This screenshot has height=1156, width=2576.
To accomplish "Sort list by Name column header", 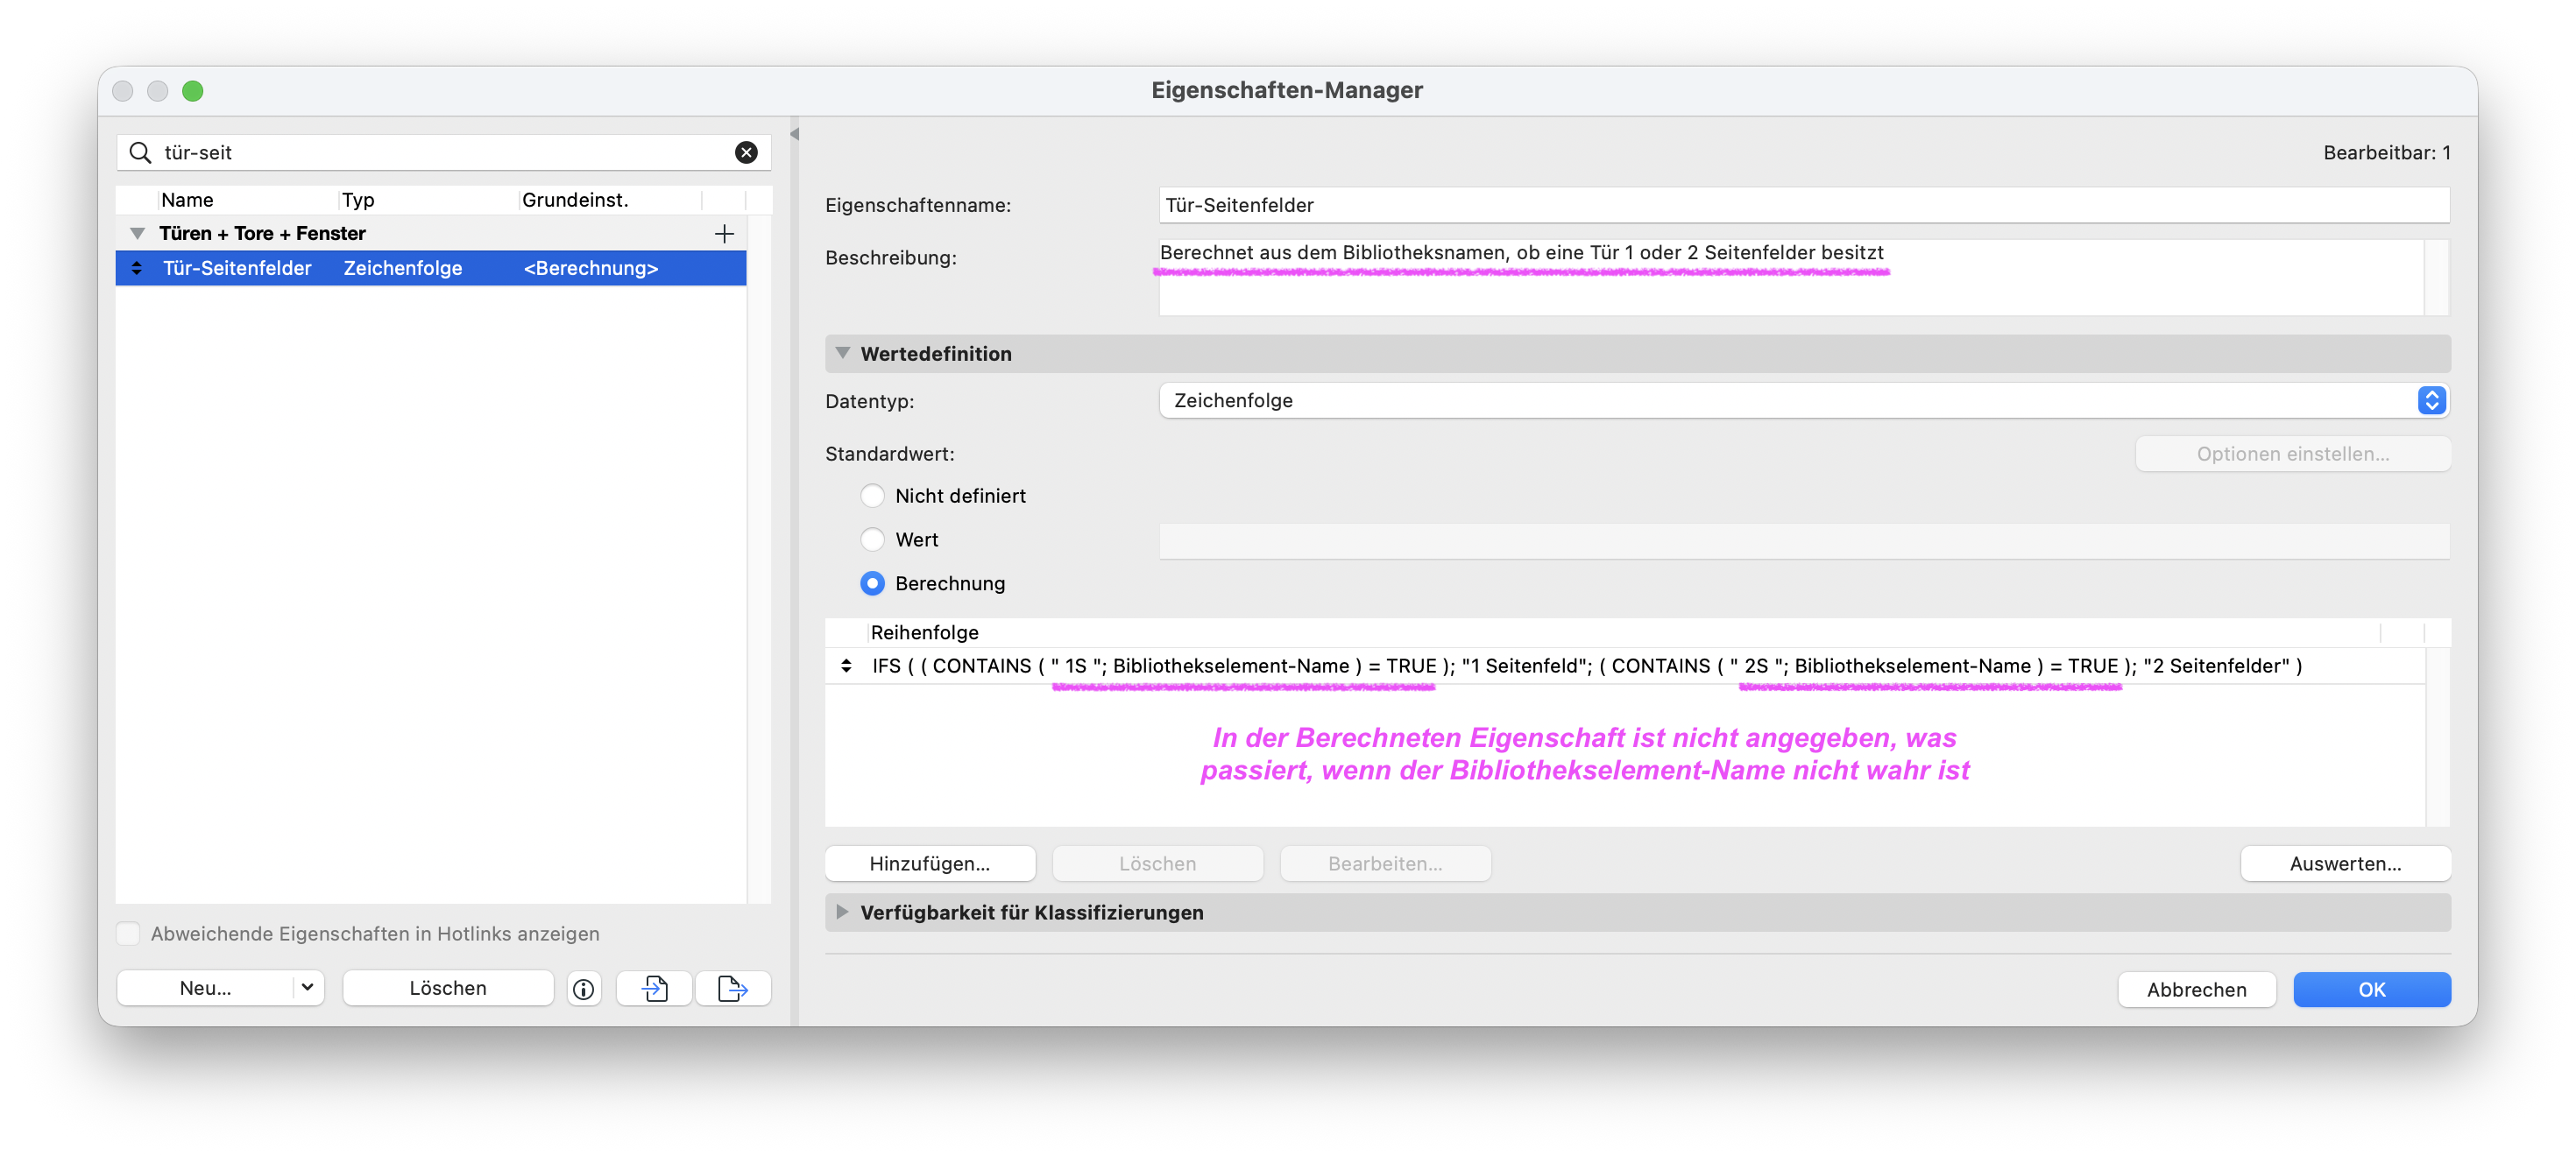I will point(248,200).
